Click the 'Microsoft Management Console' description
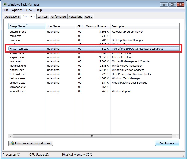The image size is (187, 159). (131, 61)
